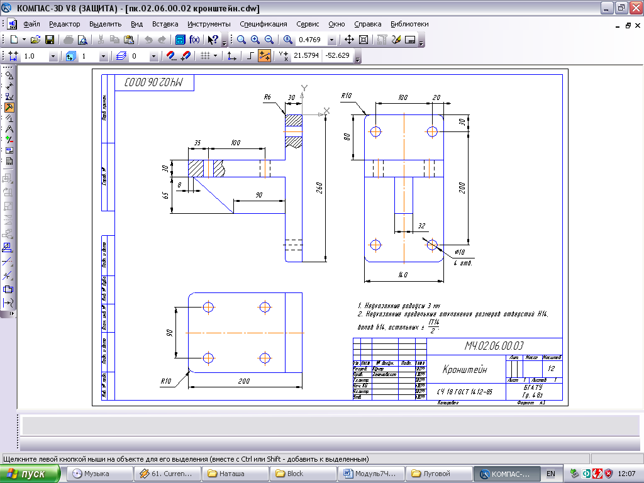
Task: Select the Hatch deformation blue tool
Action: click(8, 247)
